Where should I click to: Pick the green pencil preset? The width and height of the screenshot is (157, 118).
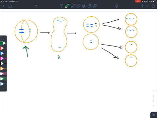click(3, 43)
